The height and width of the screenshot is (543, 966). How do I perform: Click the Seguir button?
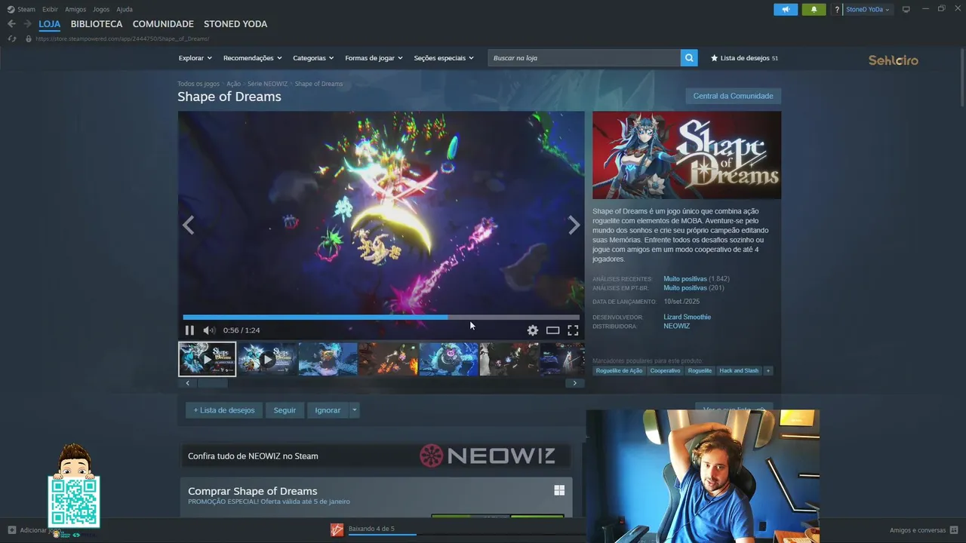coord(285,410)
